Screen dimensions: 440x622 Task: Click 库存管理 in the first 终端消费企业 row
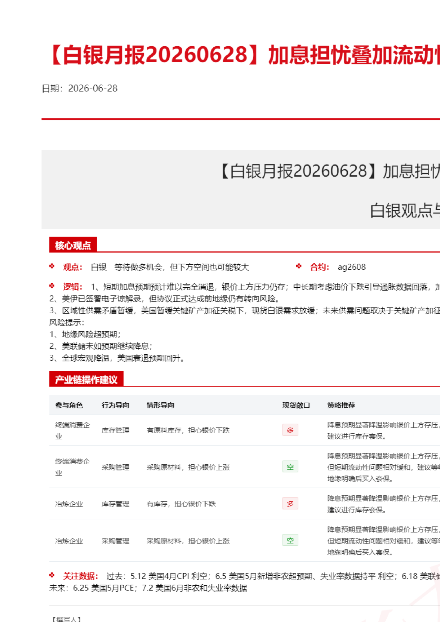pos(116,430)
